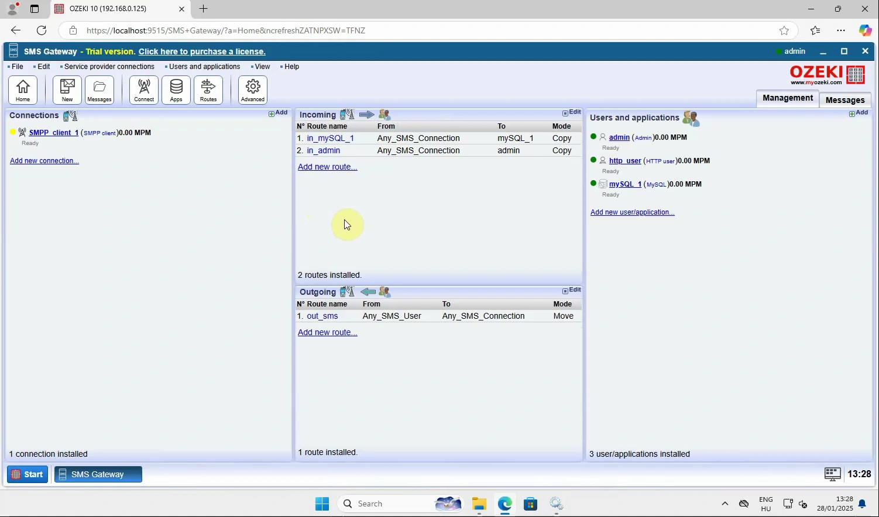Click Edit button in Incoming panel
This screenshot has height=517, width=879.
[x=572, y=112]
